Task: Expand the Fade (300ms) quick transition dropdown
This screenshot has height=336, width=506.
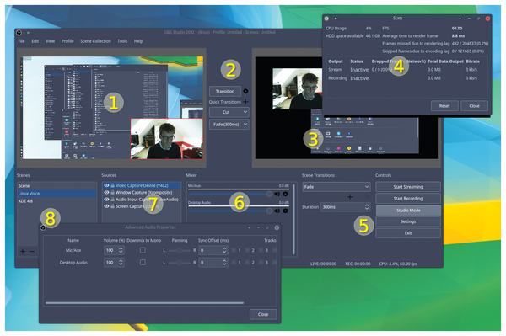Action: tap(229, 125)
